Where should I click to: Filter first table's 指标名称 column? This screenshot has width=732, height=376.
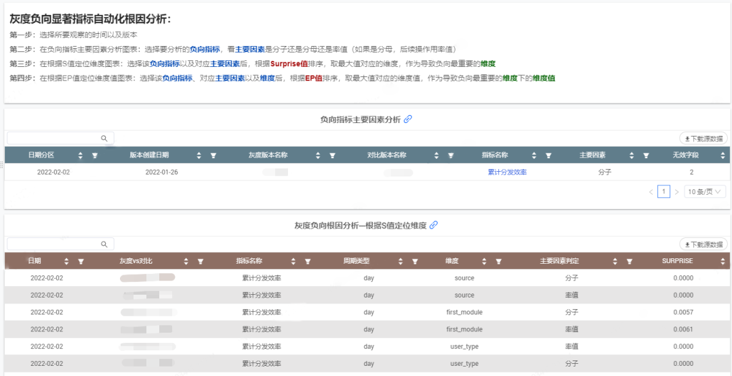coord(549,155)
